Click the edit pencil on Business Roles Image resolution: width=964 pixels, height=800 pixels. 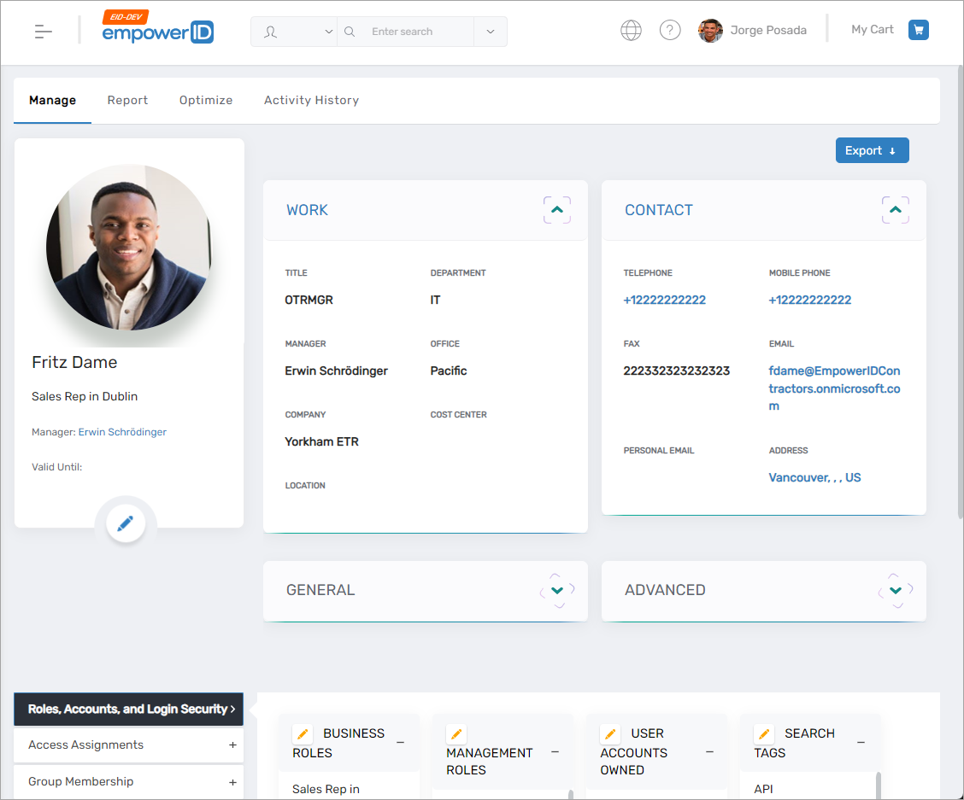point(302,733)
